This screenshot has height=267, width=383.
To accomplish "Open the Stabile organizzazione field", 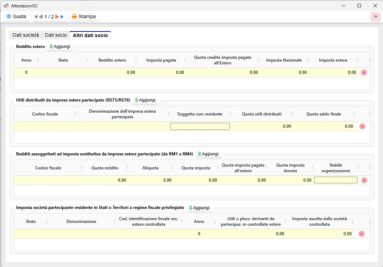I will tap(335, 180).
